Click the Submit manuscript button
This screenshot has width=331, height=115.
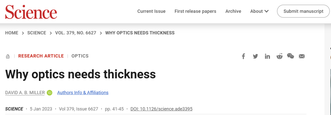click(x=303, y=11)
